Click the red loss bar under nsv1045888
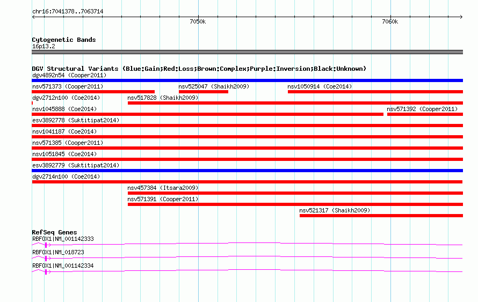Image resolution: width=478 pixels, height=302 pixels. pos(208,114)
